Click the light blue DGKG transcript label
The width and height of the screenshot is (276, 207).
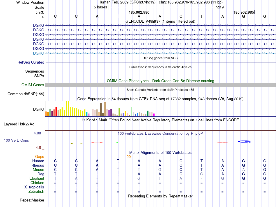click(39, 53)
